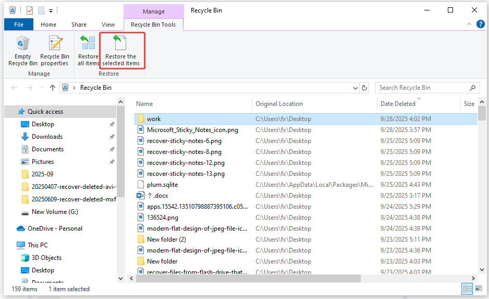489x299 pixels.
Task: Open Desktop under Quick access
Action: pyautogui.click(x=43, y=124)
